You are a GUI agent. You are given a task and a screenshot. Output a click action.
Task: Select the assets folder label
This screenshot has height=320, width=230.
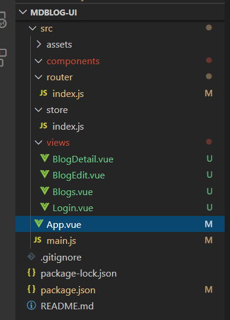[x=59, y=45]
